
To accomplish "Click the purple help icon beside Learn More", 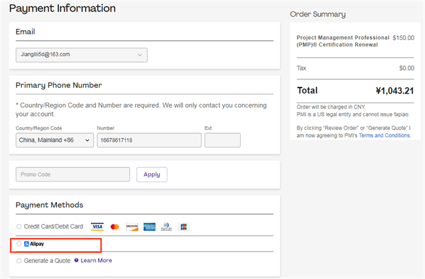I will point(76,261).
